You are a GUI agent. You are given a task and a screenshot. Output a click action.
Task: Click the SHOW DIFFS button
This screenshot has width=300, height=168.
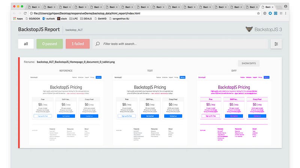pyautogui.click(x=249, y=63)
